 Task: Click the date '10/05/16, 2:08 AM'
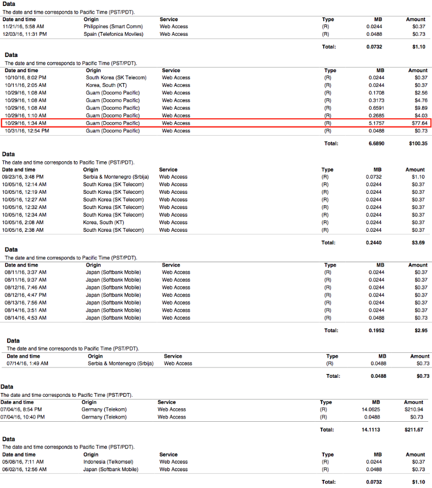click(23, 223)
